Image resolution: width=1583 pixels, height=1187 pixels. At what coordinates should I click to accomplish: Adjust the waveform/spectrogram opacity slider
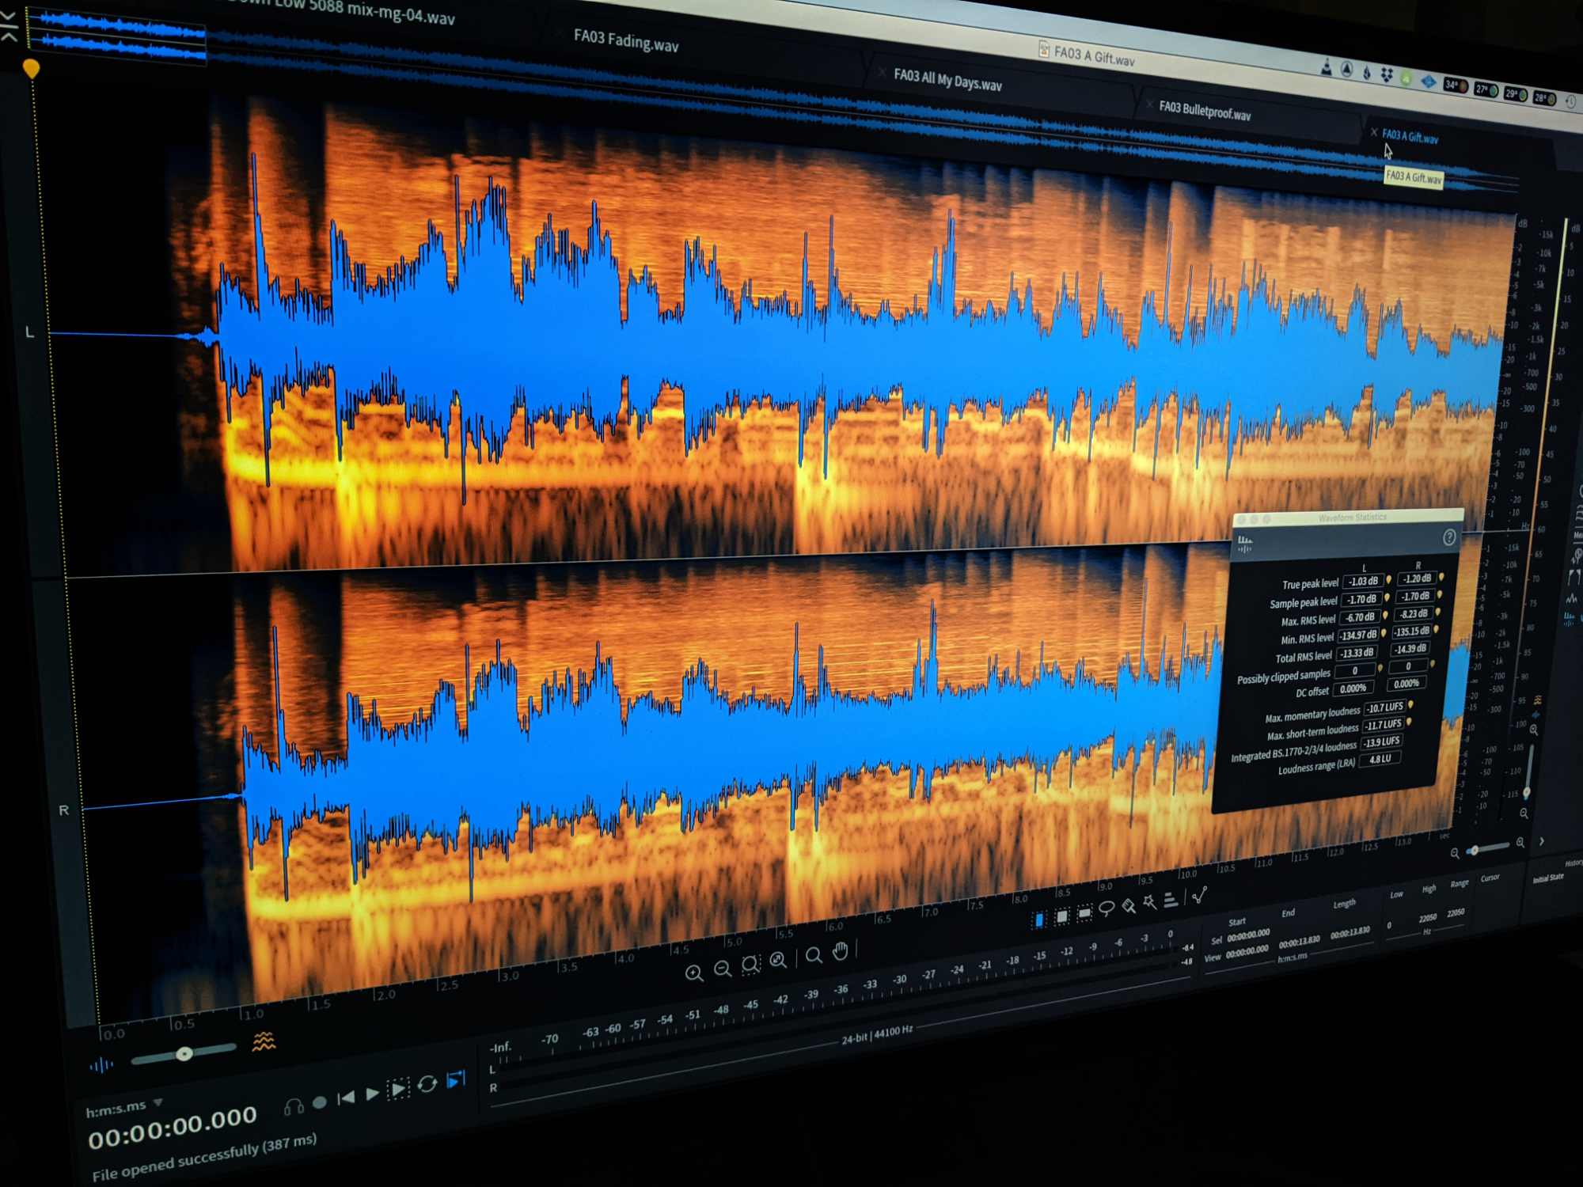tap(184, 1053)
